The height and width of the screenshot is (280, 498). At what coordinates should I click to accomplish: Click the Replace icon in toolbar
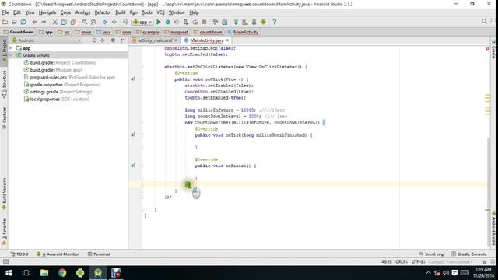tap(93, 22)
